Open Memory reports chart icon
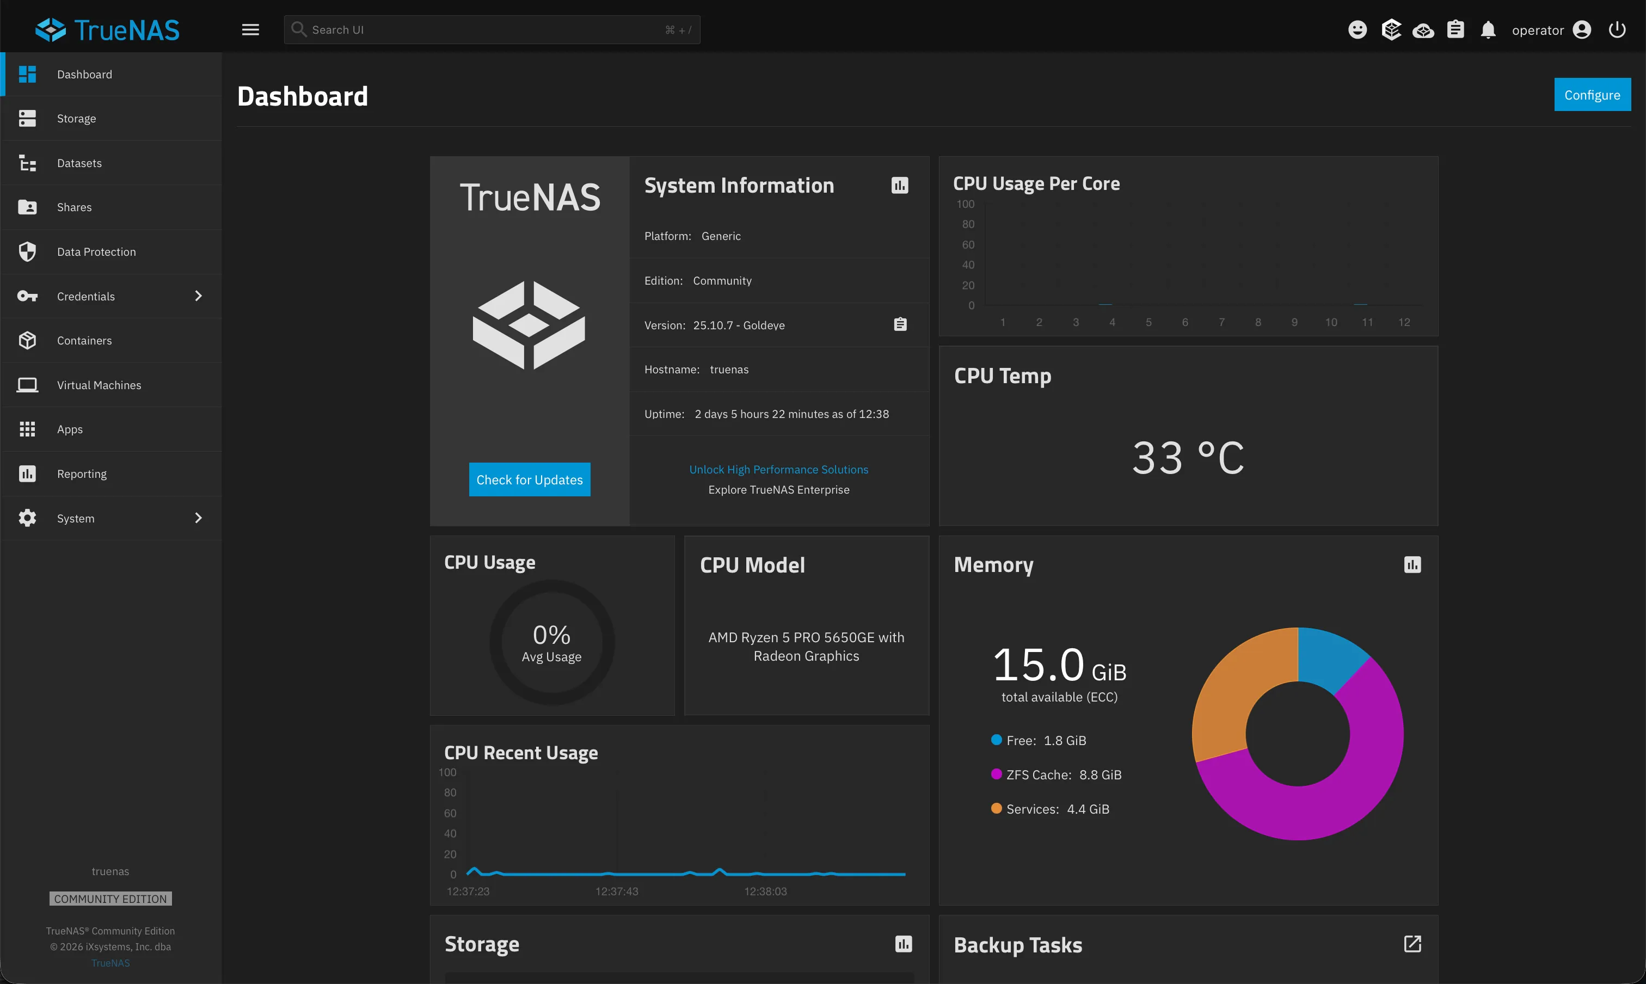 [1412, 565]
